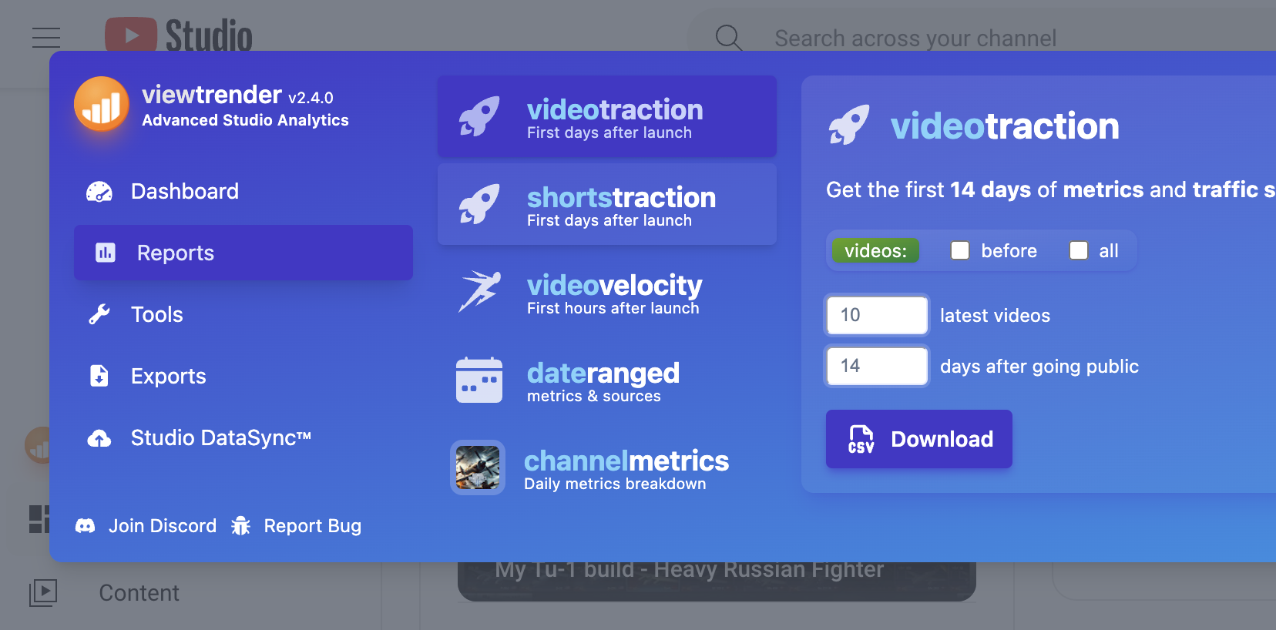
Task: Enable the 'all' videos checkbox
Action: [1079, 250]
